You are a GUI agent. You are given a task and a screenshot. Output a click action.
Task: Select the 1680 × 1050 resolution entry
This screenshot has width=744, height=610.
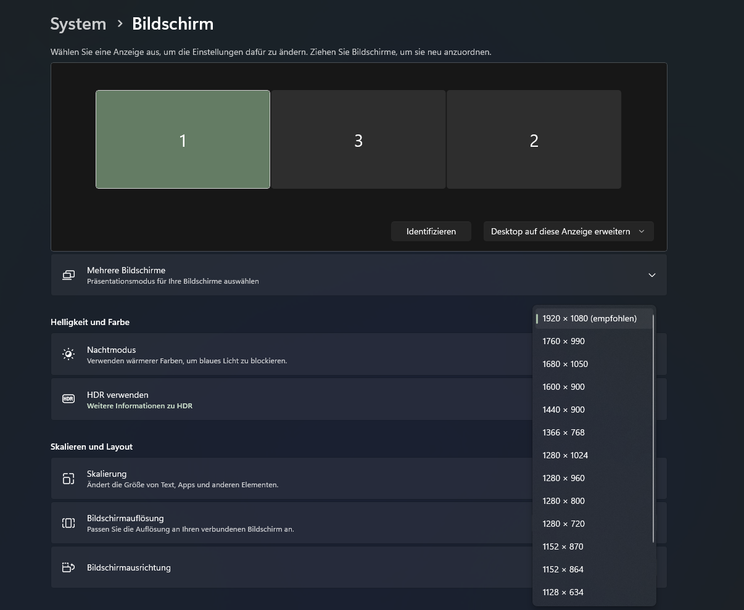click(565, 364)
